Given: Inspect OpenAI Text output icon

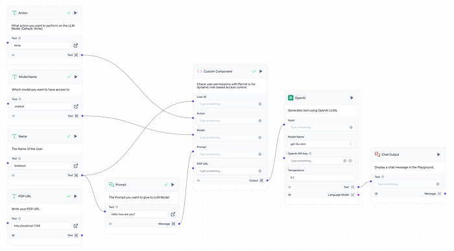Looking at the screenshot, I should (x=352, y=187).
